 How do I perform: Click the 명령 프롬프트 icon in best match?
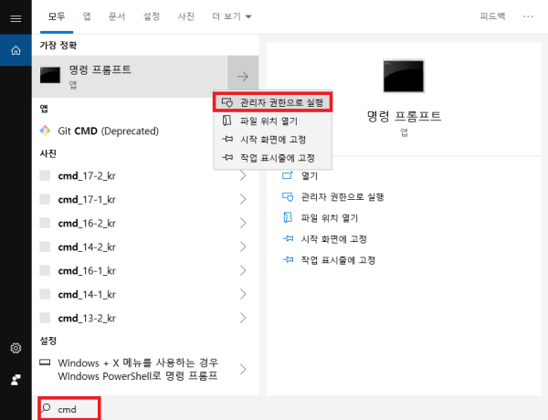[x=50, y=76]
